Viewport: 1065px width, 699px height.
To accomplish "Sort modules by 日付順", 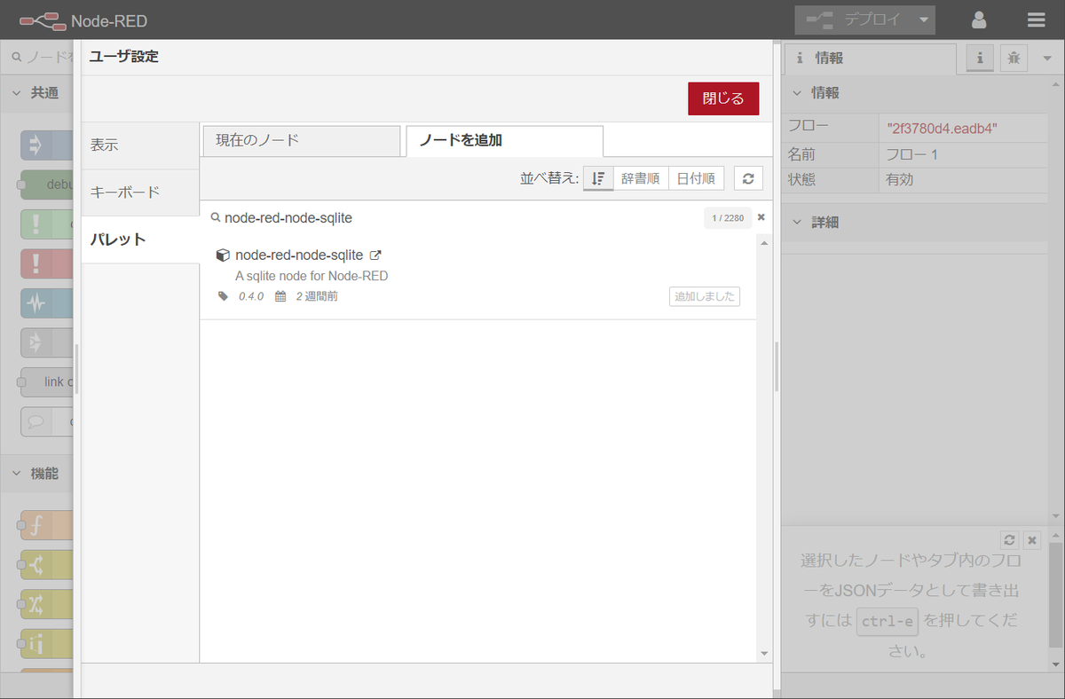I will (x=696, y=178).
